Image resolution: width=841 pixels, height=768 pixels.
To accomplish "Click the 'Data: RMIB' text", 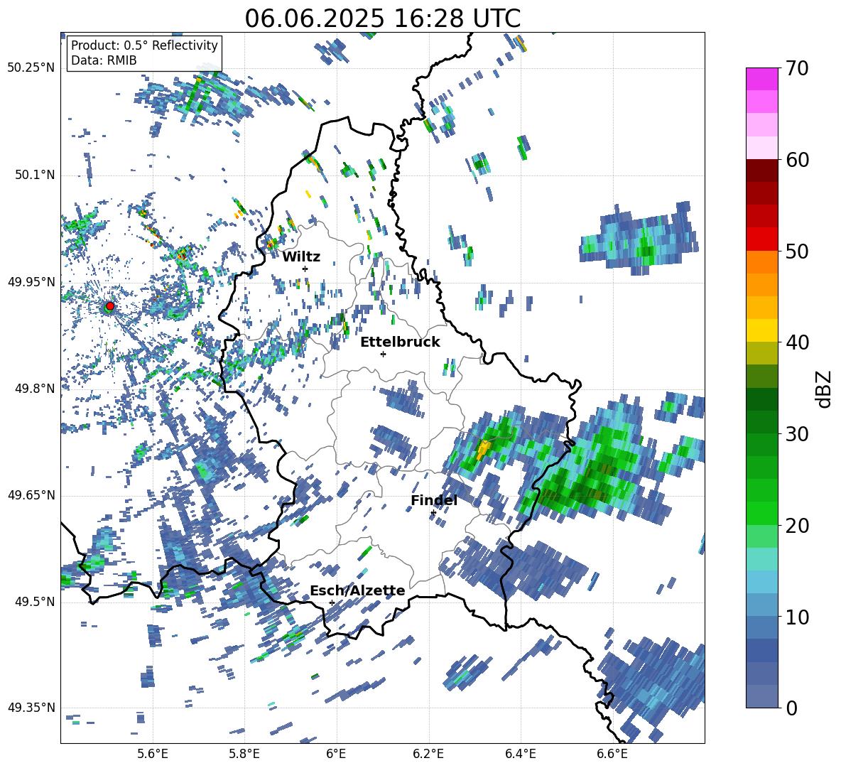I will tap(104, 60).
